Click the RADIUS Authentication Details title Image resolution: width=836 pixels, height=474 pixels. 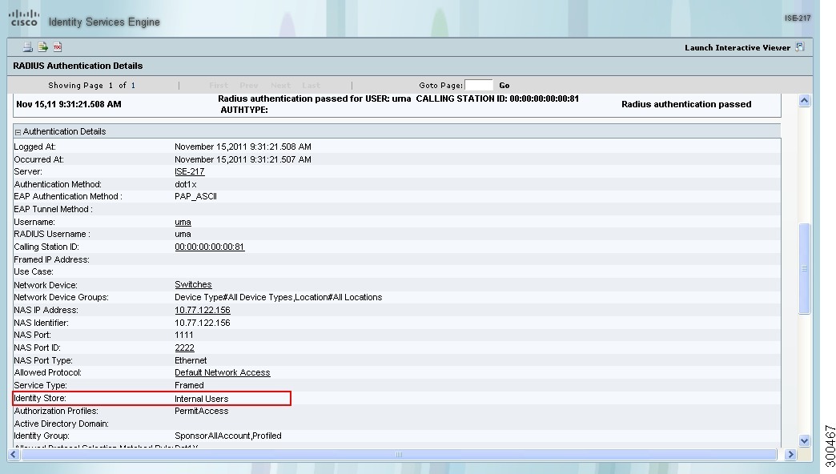(x=78, y=66)
